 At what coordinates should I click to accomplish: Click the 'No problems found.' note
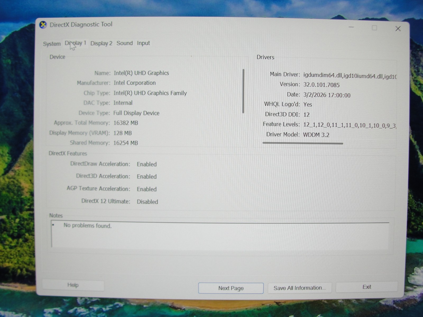point(88,226)
